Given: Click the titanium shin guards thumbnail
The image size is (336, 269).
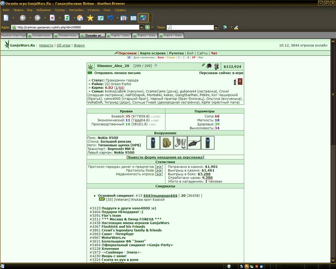Looking at the screenshot, I should click(180, 143).
